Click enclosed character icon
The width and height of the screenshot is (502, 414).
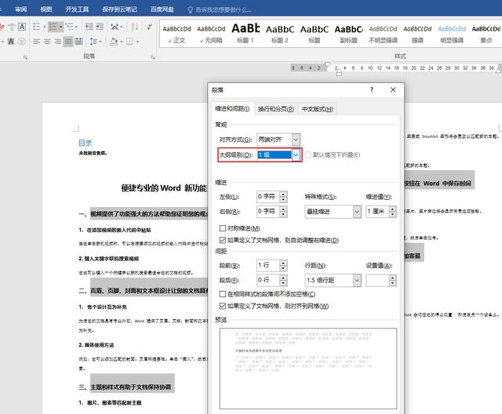point(21,42)
